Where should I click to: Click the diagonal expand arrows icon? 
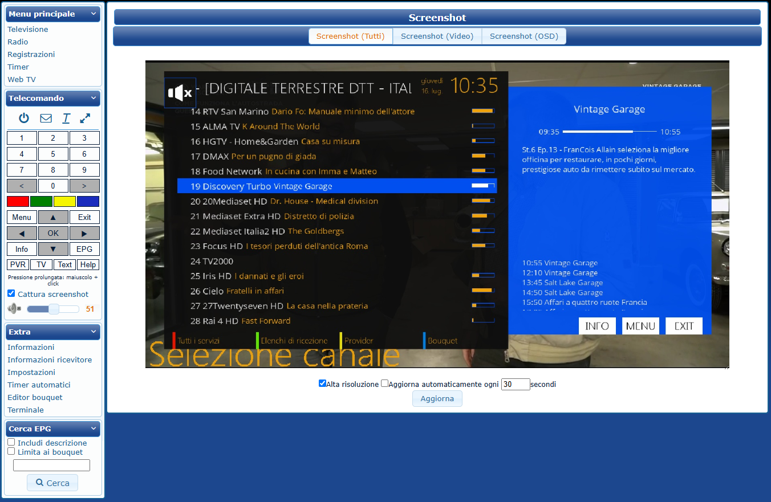click(85, 119)
